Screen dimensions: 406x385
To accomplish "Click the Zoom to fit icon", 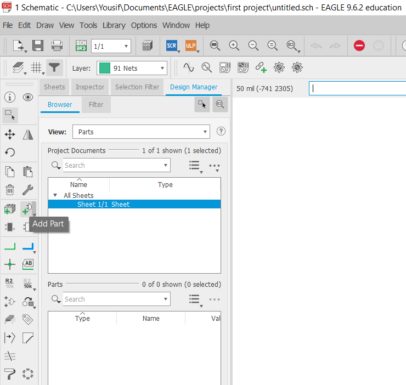I will coord(215,46).
